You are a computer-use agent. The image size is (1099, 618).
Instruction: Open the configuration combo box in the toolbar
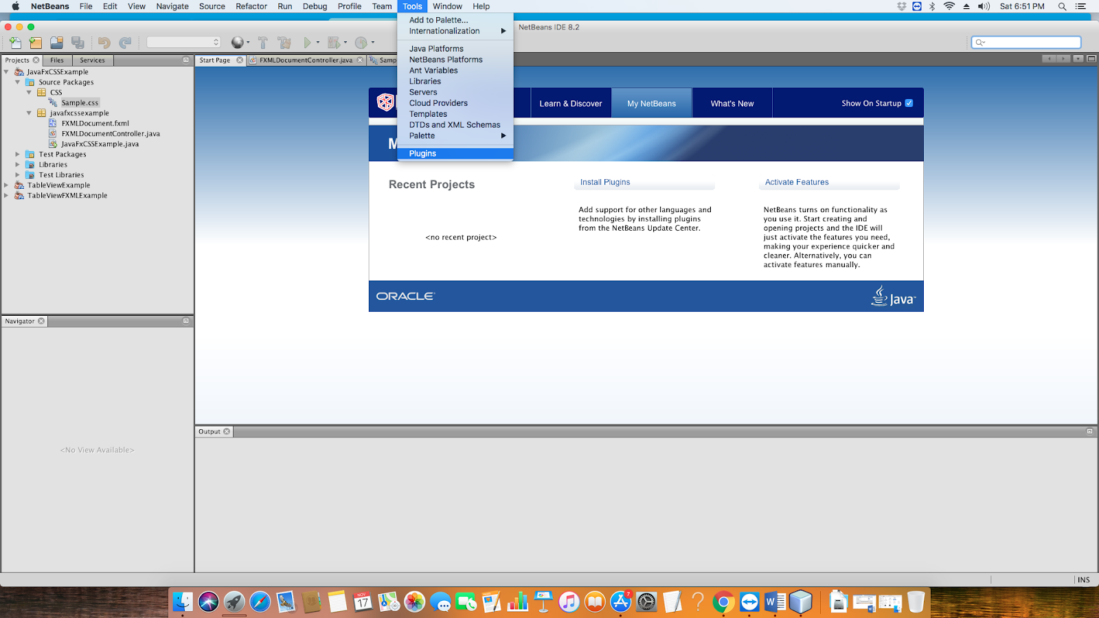click(x=183, y=43)
